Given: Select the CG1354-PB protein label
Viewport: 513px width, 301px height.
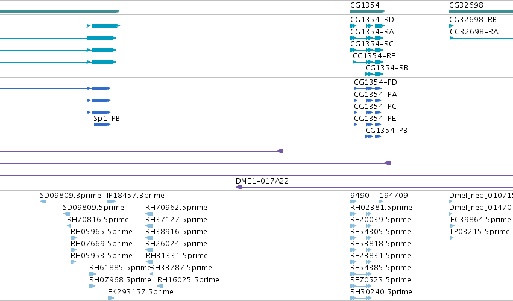Looking at the screenshot, I should (386, 131).
